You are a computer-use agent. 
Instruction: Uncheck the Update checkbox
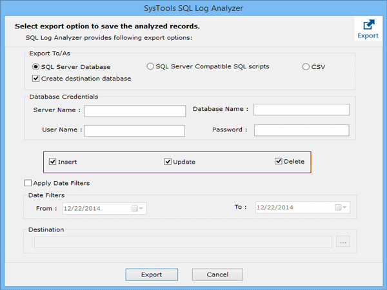168,162
